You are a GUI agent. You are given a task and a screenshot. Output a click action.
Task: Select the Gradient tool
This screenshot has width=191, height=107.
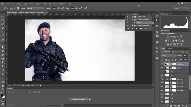tap(3, 59)
